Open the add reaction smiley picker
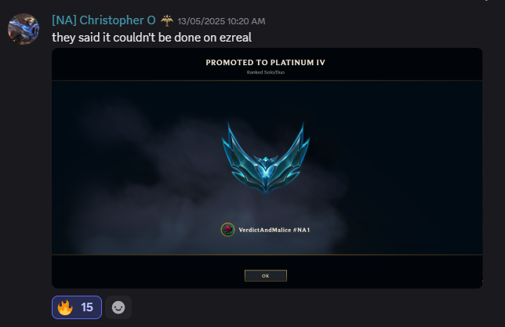The image size is (505, 327). (x=118, y=307)
